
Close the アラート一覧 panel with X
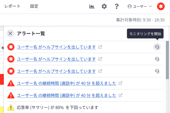click(10, 33)
